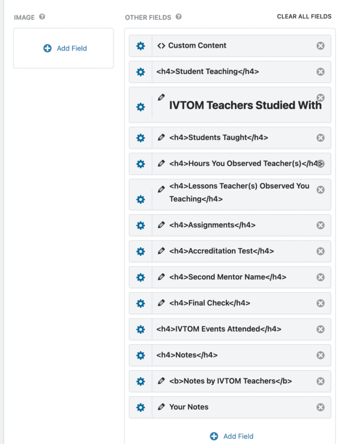The image size is (345, 444).
Task: Open gear settings for Assignments field
Action: pyautogui.click(x=141, y=225)
